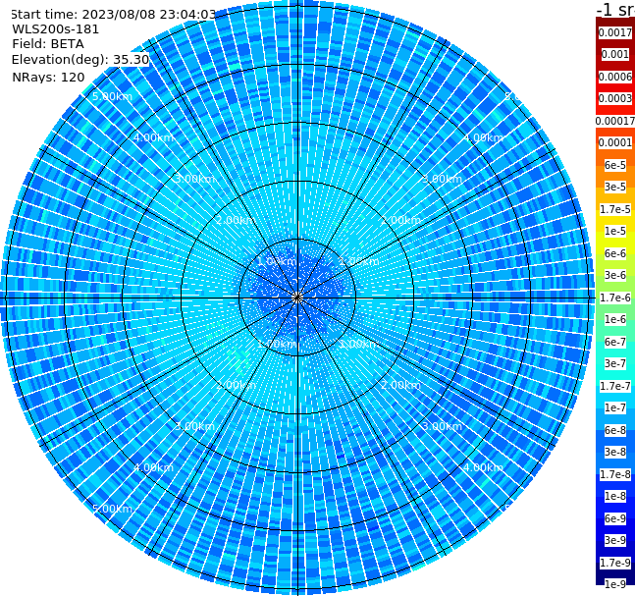635x596 pixels.
Task: Select the 1.7e-8 colorbar tick label
Action: [615, 474]
